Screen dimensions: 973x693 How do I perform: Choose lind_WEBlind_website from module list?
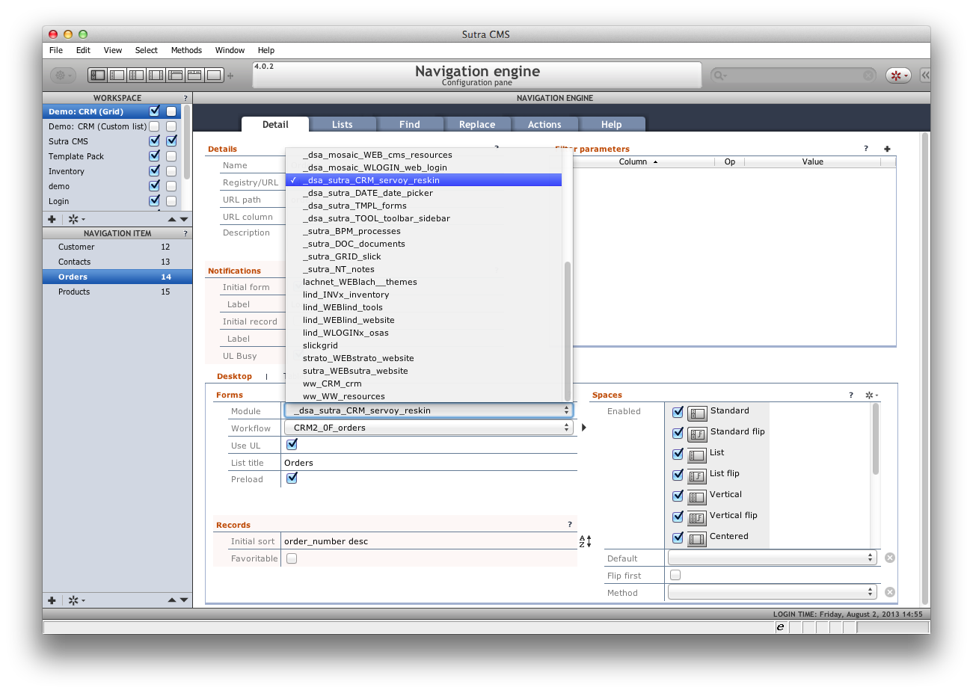[423, 320]
